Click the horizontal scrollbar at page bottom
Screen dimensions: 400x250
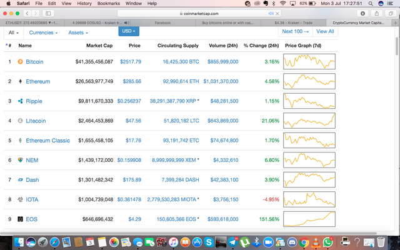click(x=189, y=233)
